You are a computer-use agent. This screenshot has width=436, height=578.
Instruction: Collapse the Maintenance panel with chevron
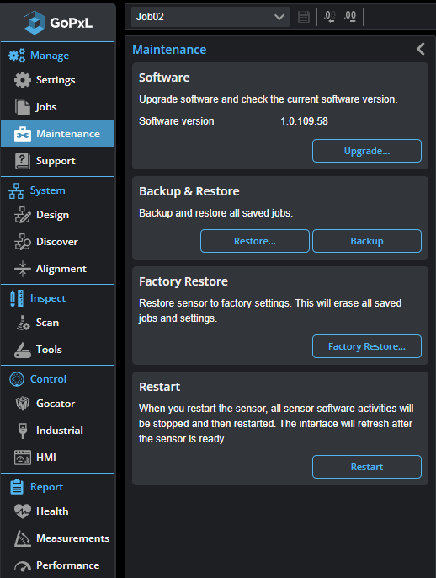pyautogui.click(x=421, y=49)
